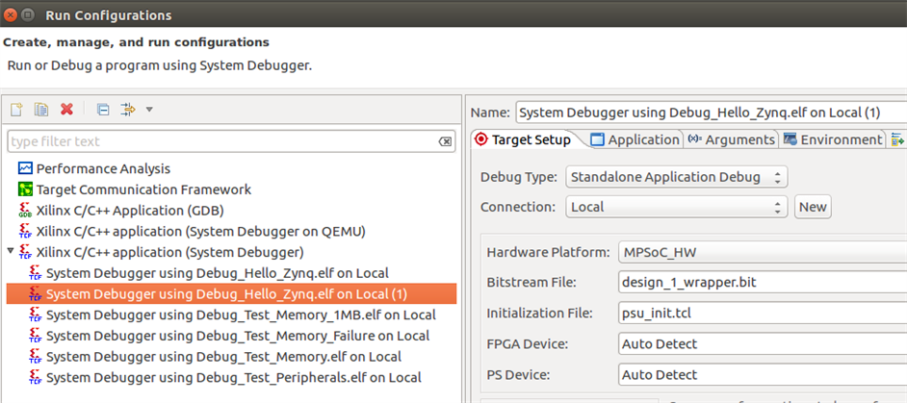Clear the filter text field icon

click(445, 141)
